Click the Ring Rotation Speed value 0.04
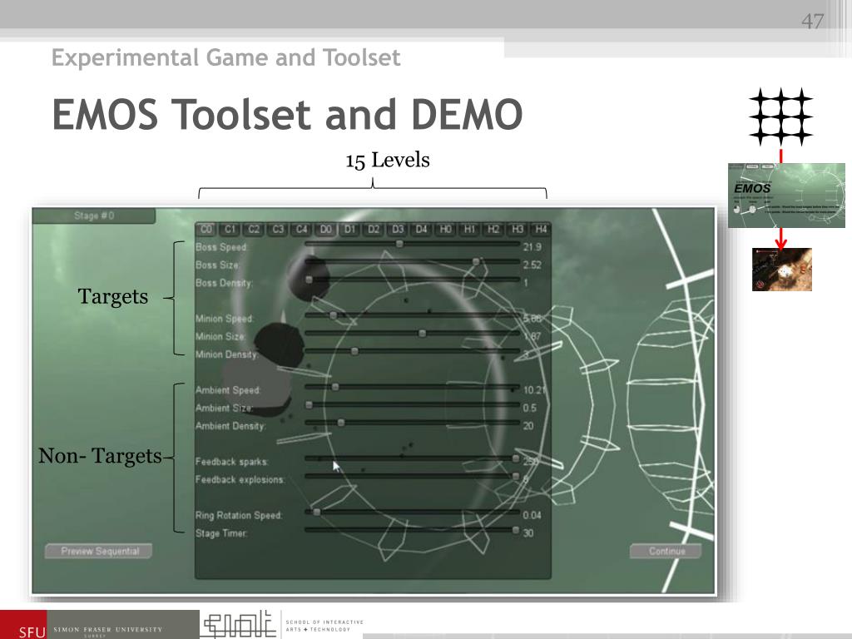 pos(532,515)
